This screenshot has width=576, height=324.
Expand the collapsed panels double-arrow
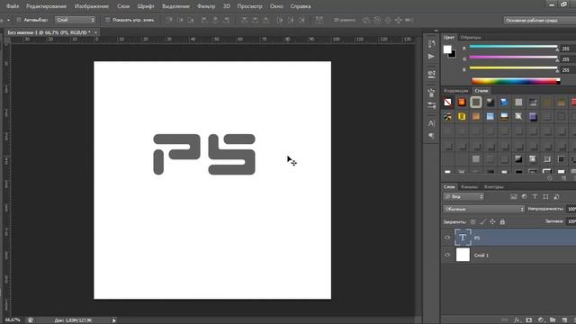[436, 31]
